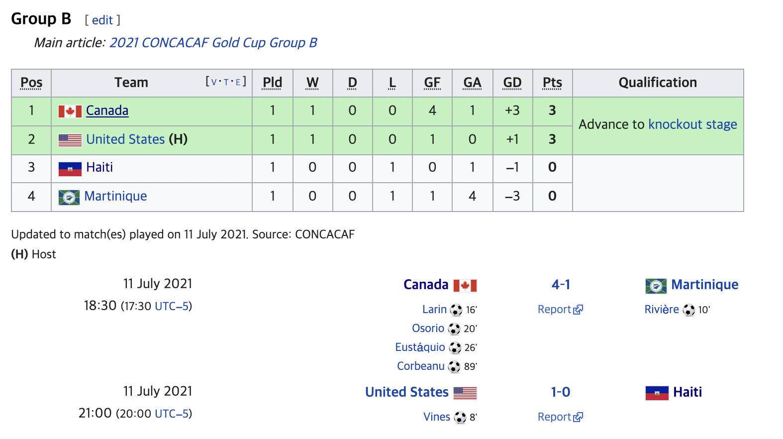The width and height of the screenshot is (783, 439).
Task: Click the T link in the table header
Action: click(226, 82)
